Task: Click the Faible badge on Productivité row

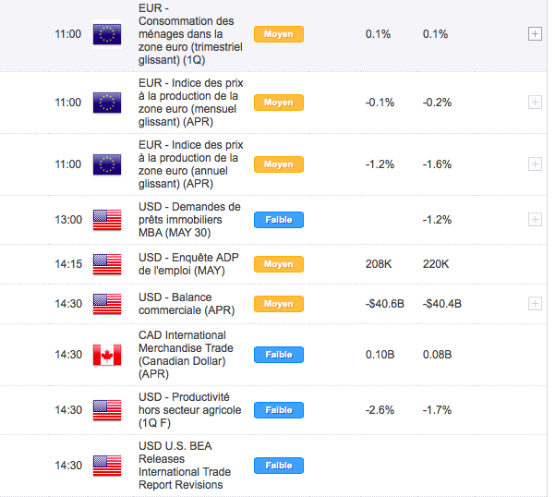Action: click(278, 409)
